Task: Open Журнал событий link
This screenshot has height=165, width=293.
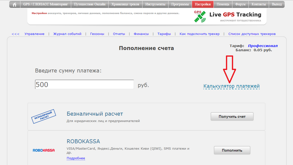Action: (x=67, y=34)
